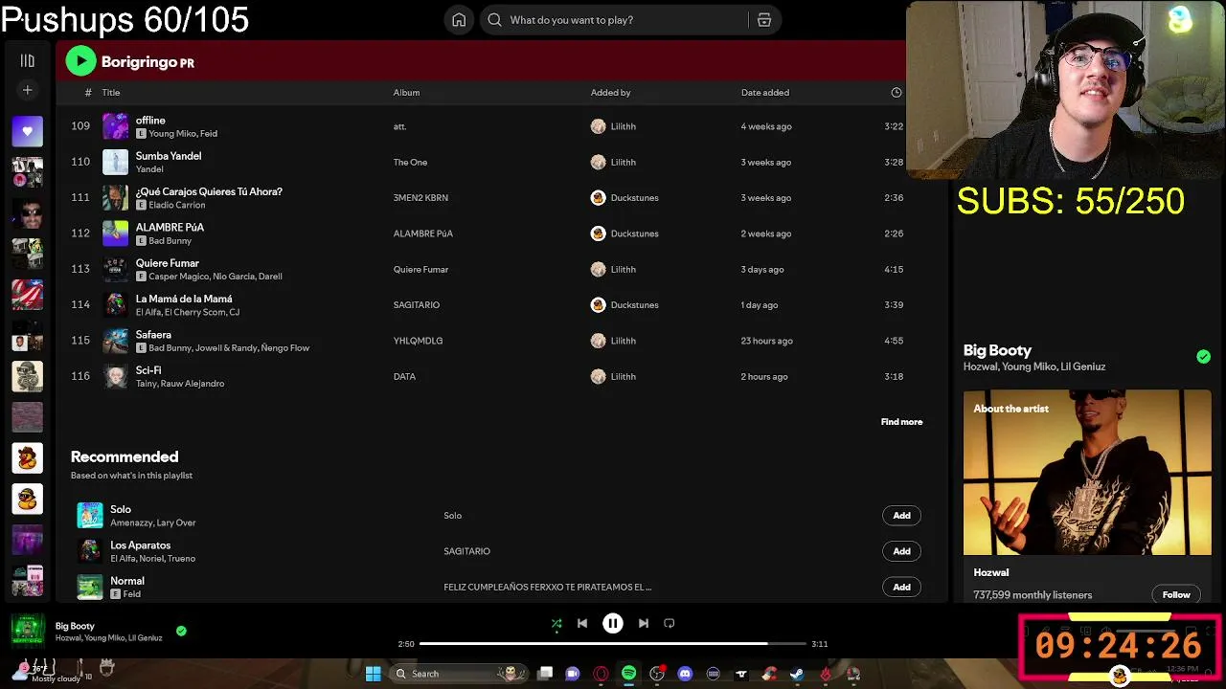Select the song La Mamá de la Mamá
This screenshot has height=689, width=1226.
pyautogui.click(x=184, y=299)
